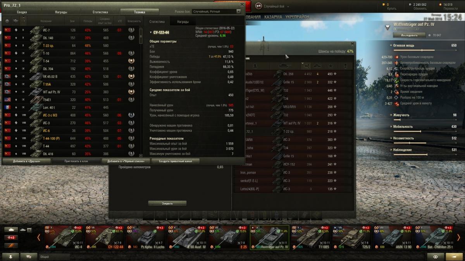Image resolution: width=465 pixels, height=261 pixels.
Task: Select E 25 in the tank carousel
Action: tap(228, 237)
